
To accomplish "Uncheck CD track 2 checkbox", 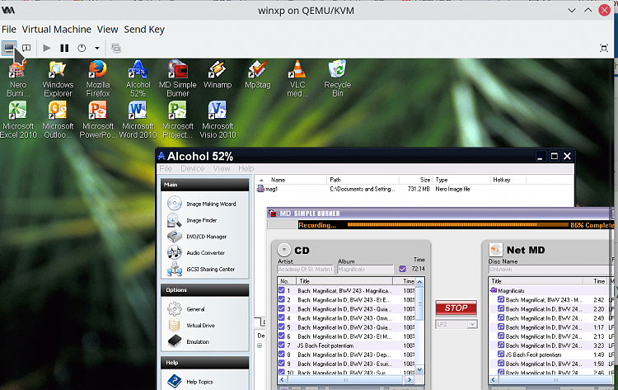I will tap(282, 299).
